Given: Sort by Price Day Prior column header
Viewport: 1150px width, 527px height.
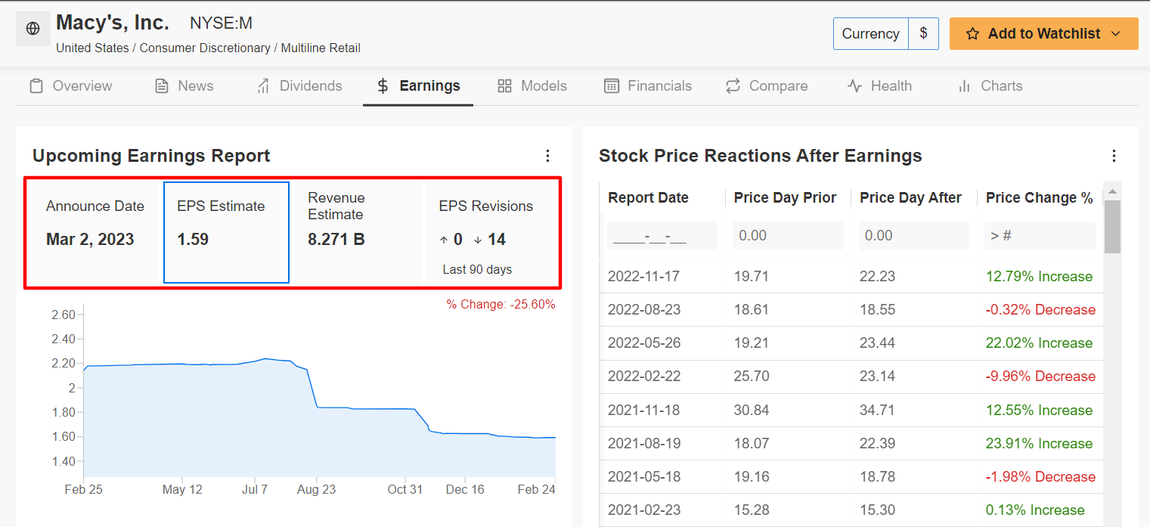Looking at the screenshot, I should (x=785, y=198).
